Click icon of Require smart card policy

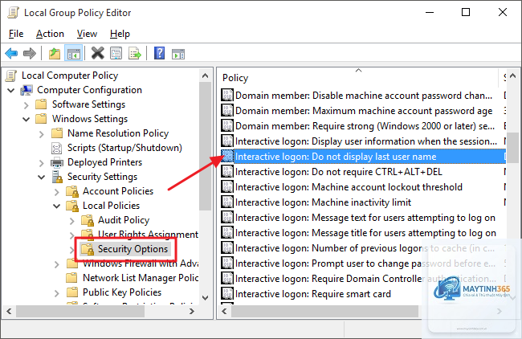[227, 294]
